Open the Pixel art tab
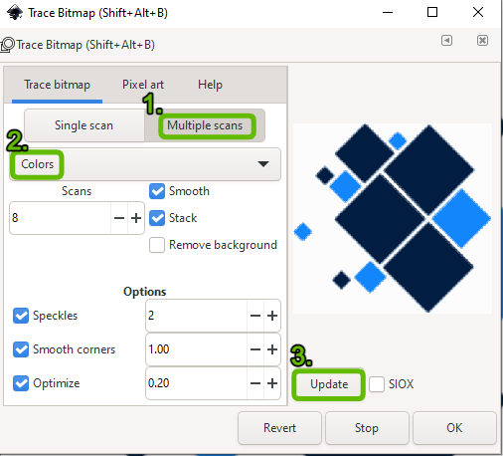Screen dimensions: 503x456 pos(143,85)
